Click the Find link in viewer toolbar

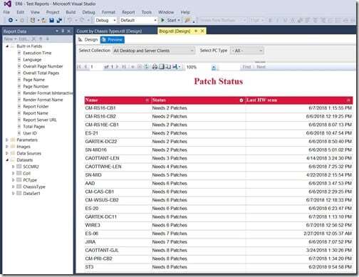point(246,67)
